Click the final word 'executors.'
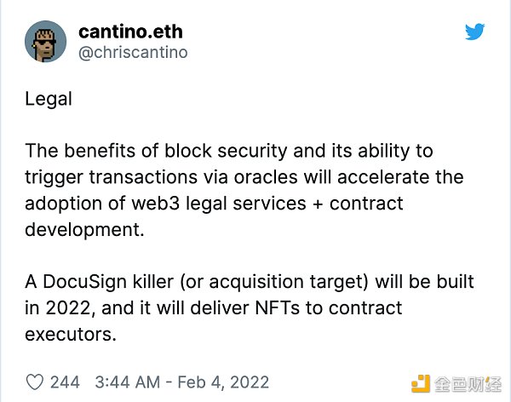 [71, 335]
